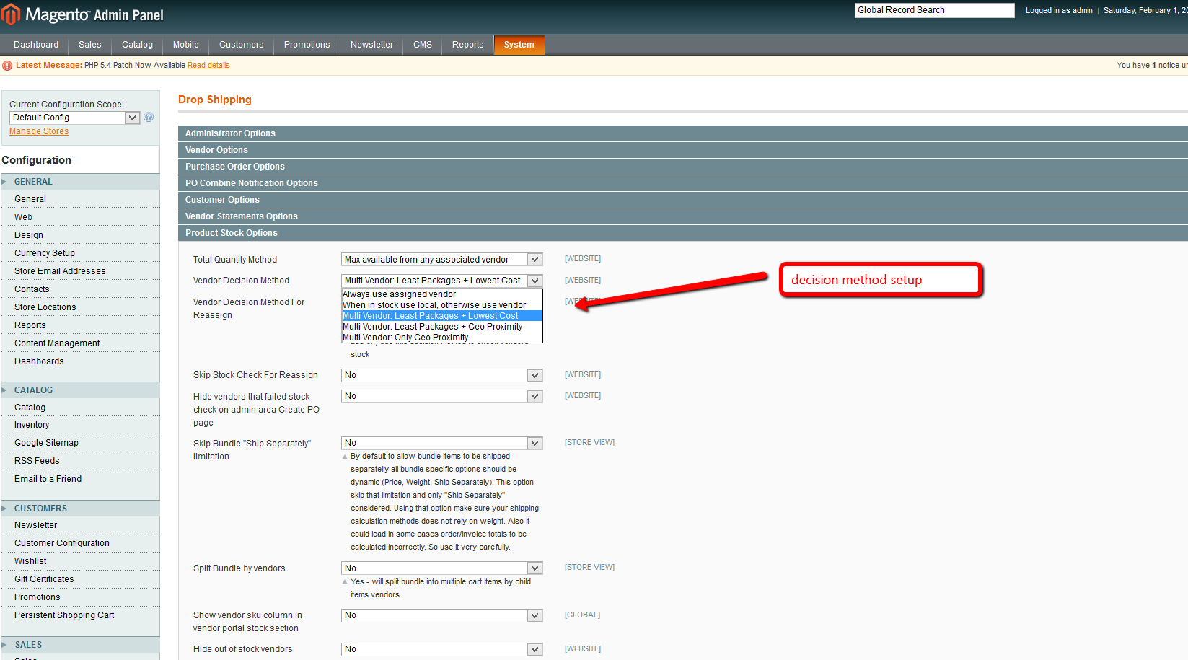The height and width of the screenshot is (660, 1188).
Task: Expand the Customer Options section
Action: click(x=682, y=200)
